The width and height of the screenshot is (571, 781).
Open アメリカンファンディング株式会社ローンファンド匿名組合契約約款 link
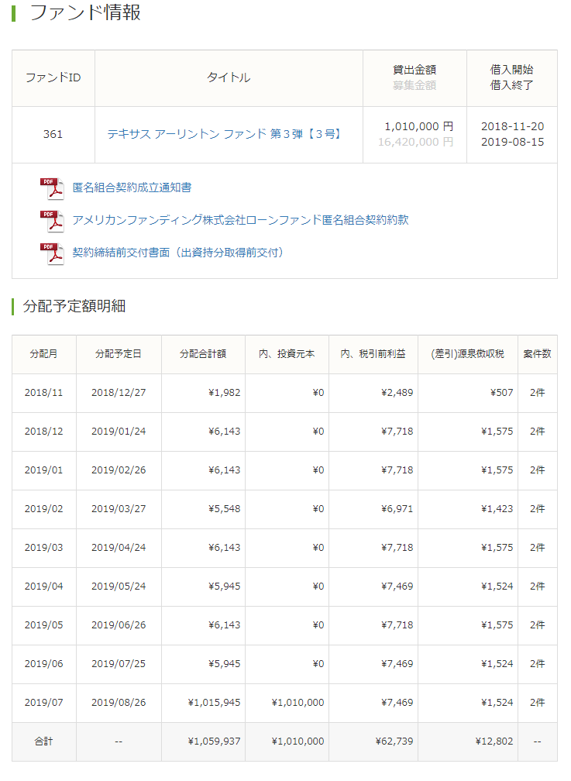[240, 220]
